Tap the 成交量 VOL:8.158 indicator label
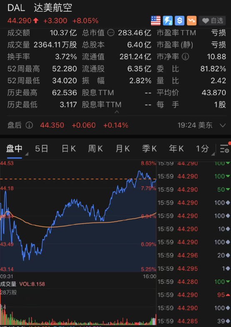This screenshot has width=231, height=327. [x=23, y=284]
